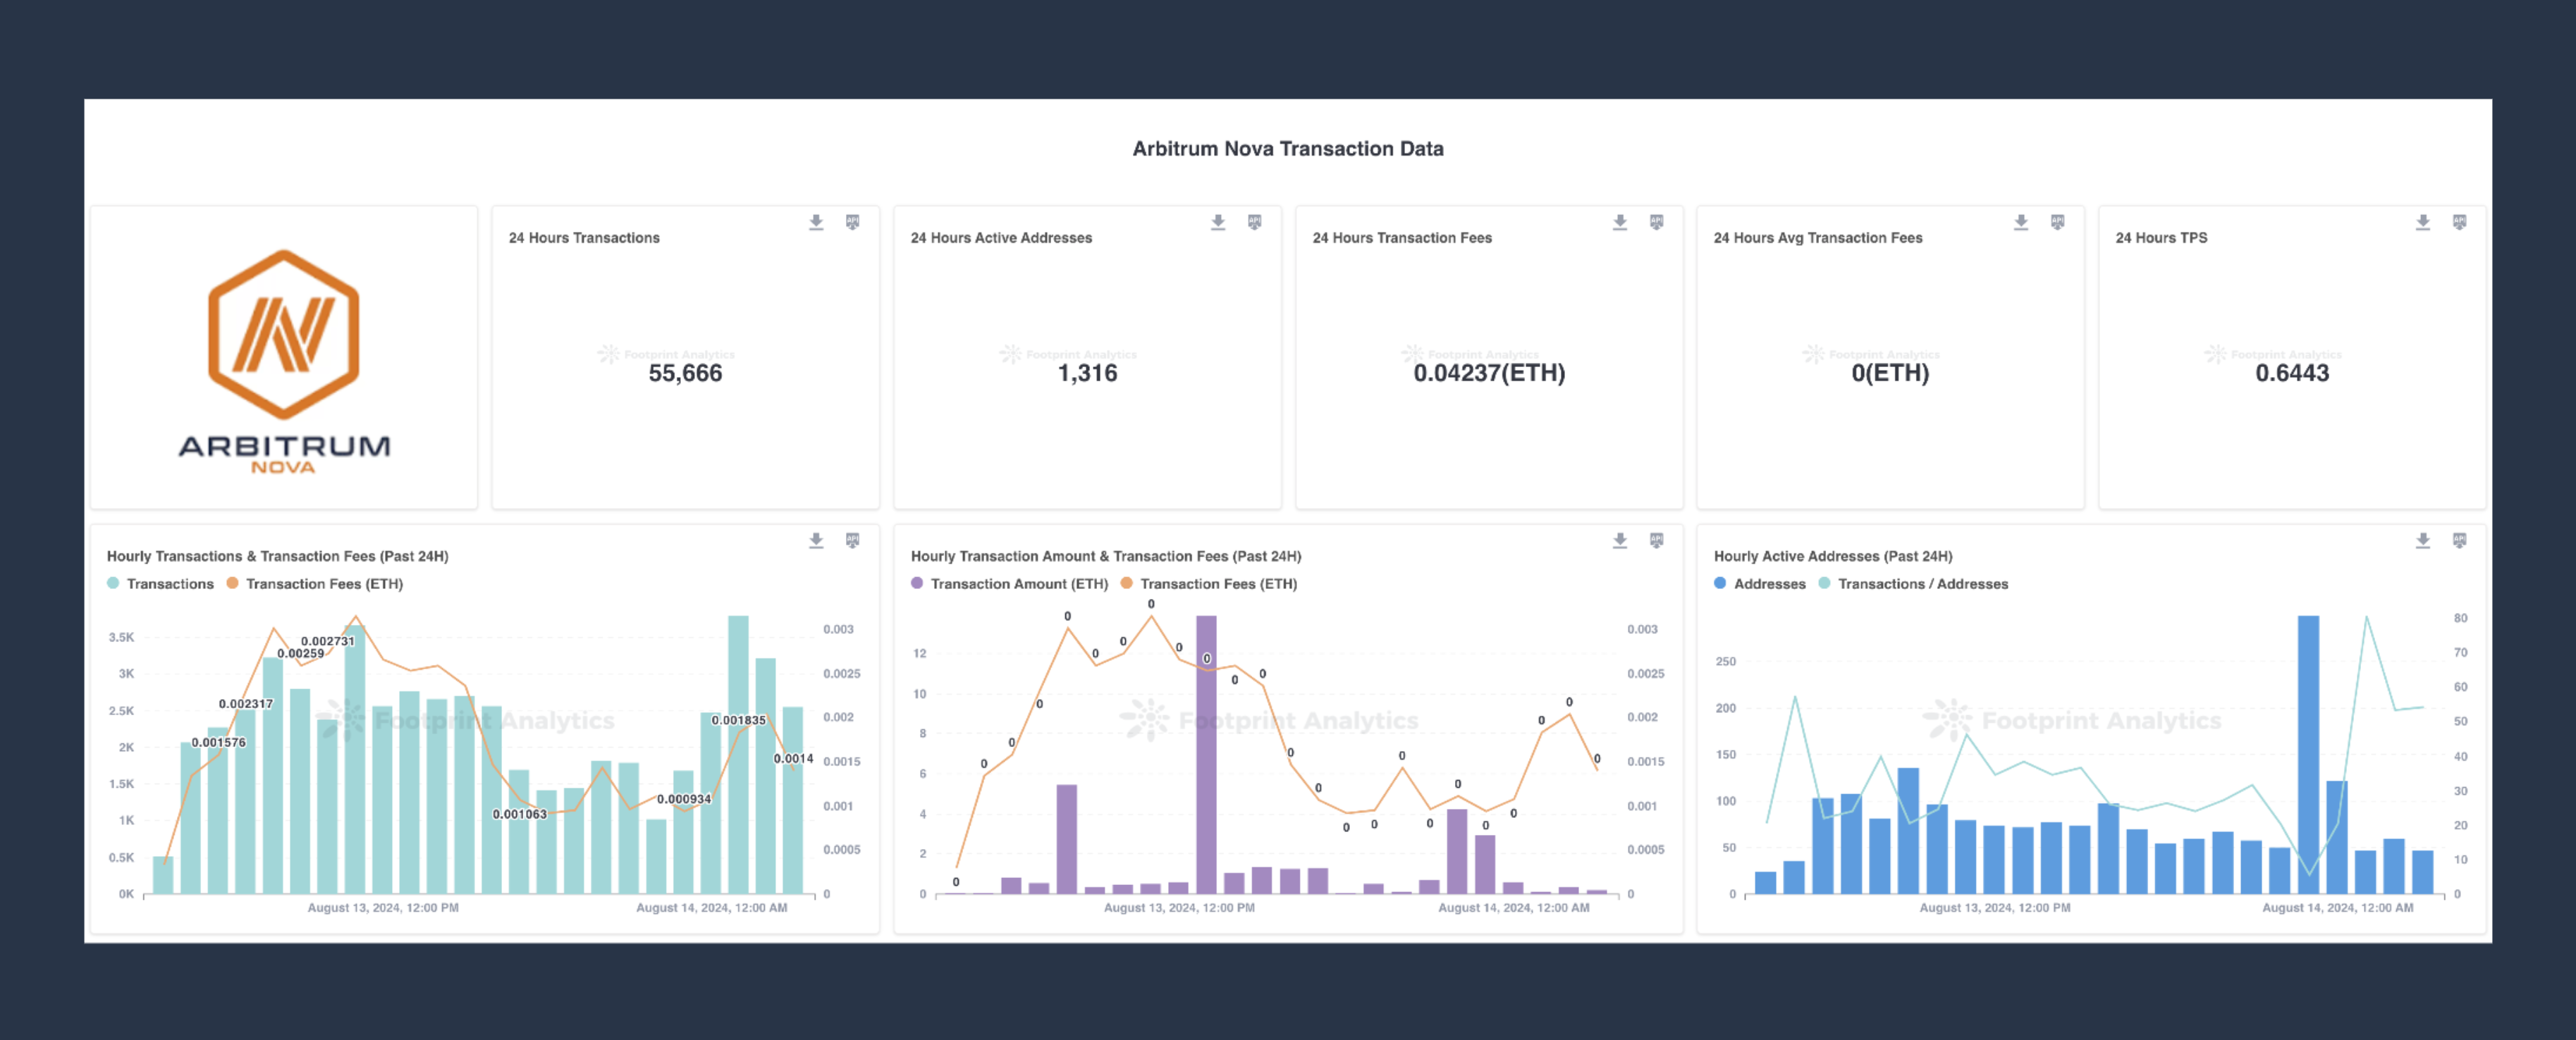Open the API icon on Hourly Active Addresses chart
The image size is (2576, 1040).
(2460, 540)
